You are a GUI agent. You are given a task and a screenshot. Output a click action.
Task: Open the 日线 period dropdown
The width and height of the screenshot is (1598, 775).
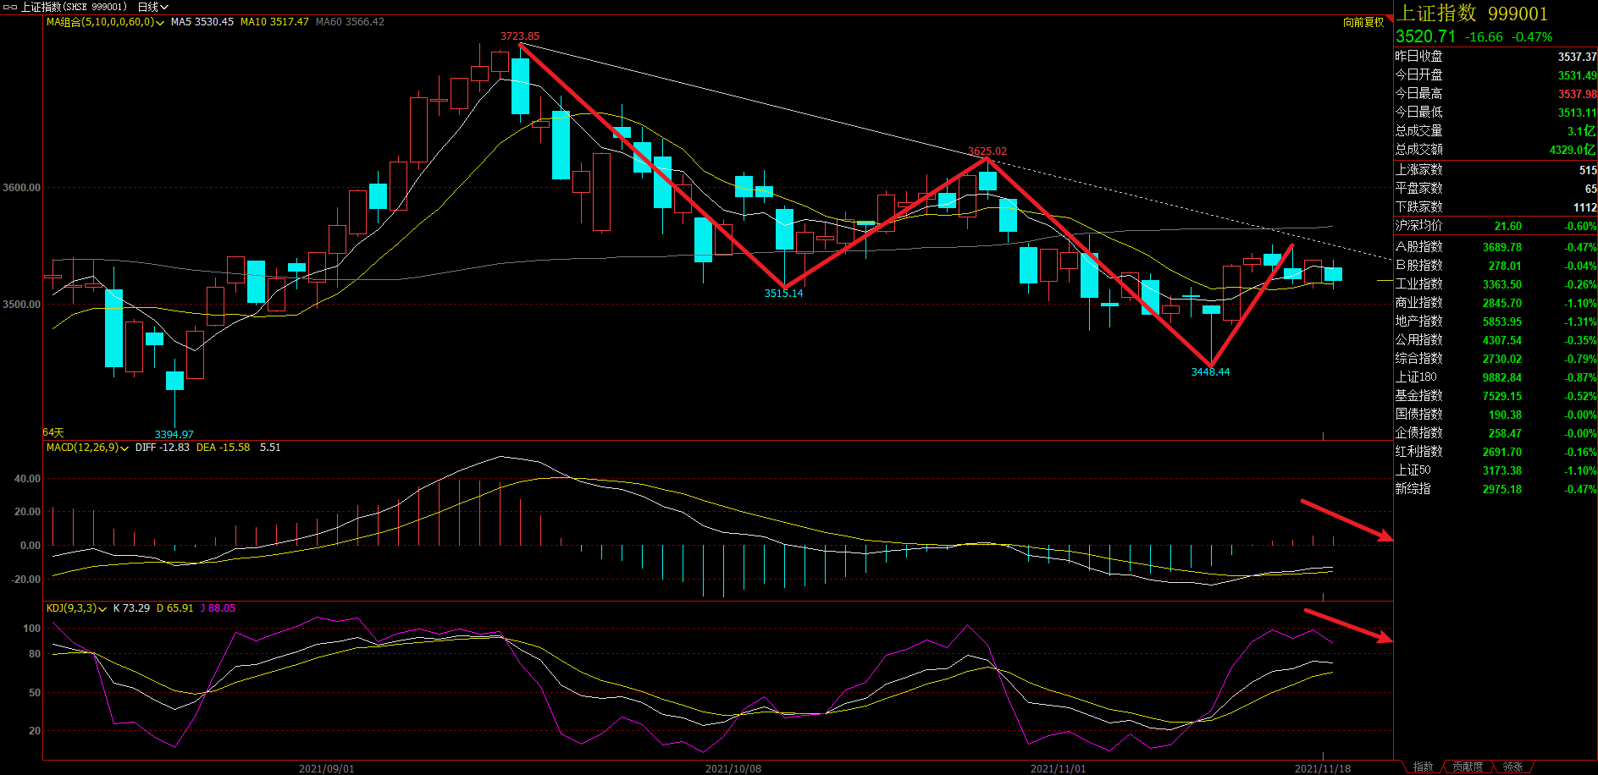(152, 7)
